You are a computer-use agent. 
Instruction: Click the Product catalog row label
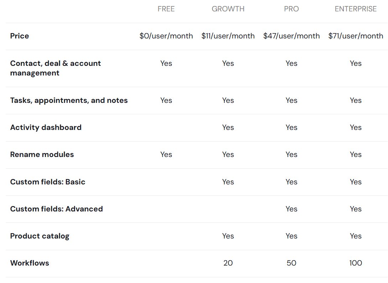[x=40, y=236]
